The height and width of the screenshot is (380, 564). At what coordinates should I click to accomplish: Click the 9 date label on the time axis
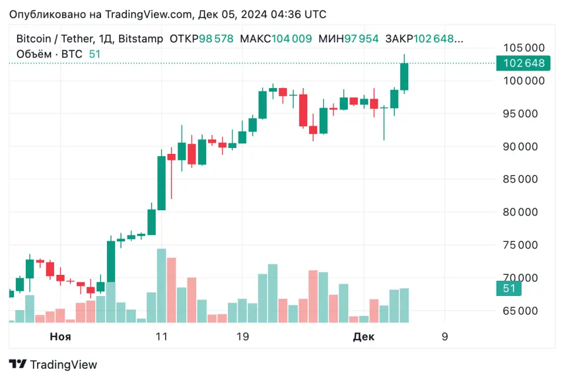click(445, 337)
